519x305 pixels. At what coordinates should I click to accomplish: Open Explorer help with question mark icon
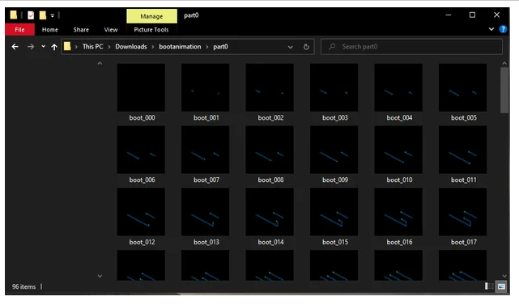click(503, 29)
